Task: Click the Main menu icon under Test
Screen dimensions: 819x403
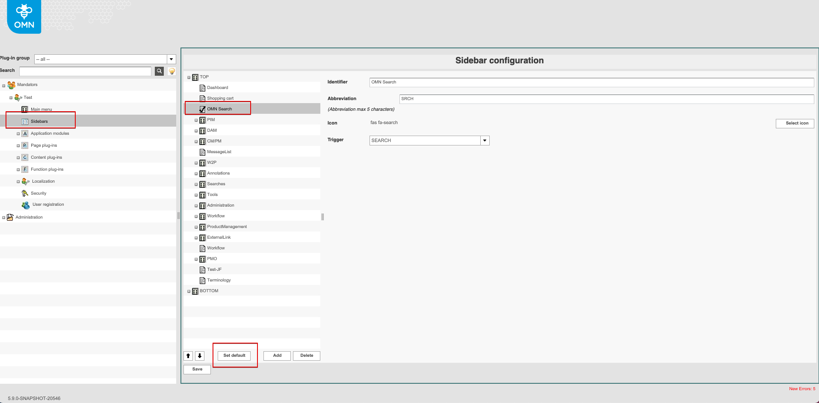Action: 24,109
